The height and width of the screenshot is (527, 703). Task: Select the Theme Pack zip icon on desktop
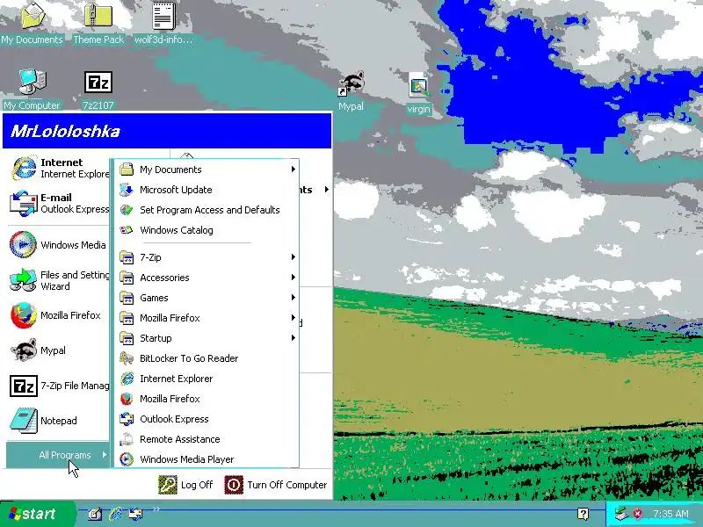click(x=98, y=24)
